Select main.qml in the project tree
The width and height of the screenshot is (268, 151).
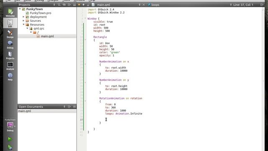click(x=47, y=36)
